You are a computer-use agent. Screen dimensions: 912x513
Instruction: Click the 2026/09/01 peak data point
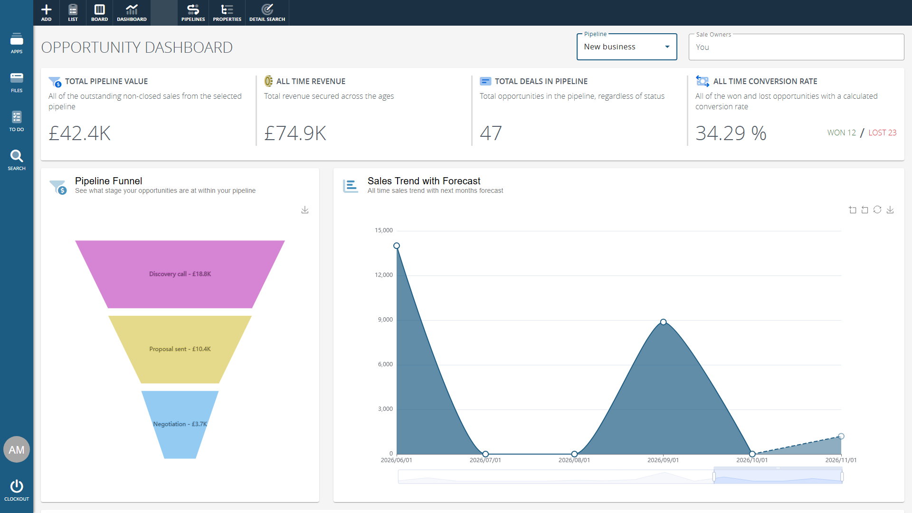(663, 322)
